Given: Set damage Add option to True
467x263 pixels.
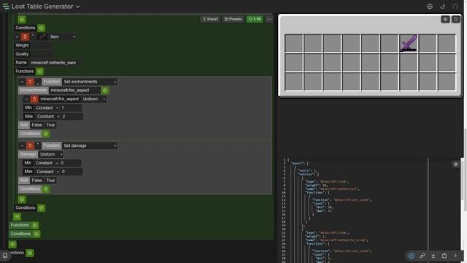Looking at the screenshot, I should click(50, 180).
